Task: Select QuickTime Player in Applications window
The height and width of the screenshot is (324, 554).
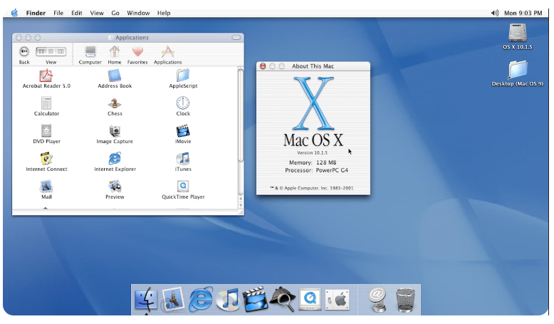Action: 183,186
